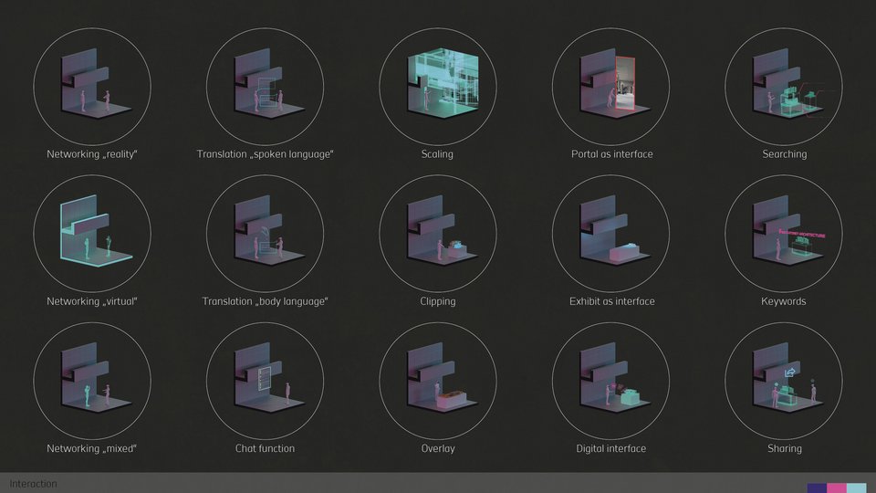Choose the Portal as interface diagram
876x493 pixels.
point(610,87)
